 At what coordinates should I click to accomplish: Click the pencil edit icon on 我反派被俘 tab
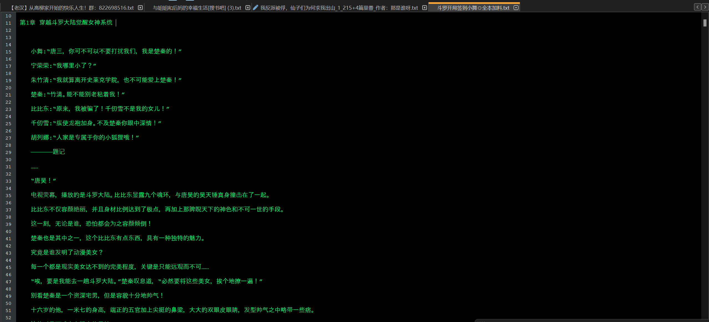[x=255, y=7]
